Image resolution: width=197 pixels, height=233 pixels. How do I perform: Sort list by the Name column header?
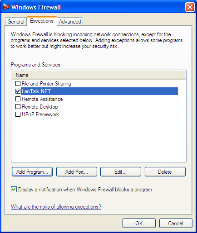point(94,75)
